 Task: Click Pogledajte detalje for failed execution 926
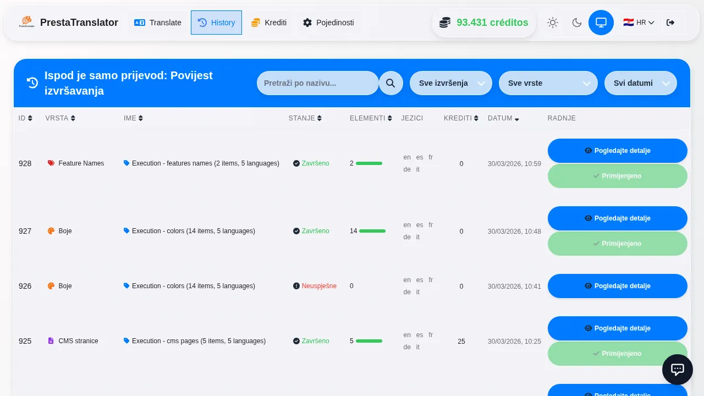[x=617, y=286]
